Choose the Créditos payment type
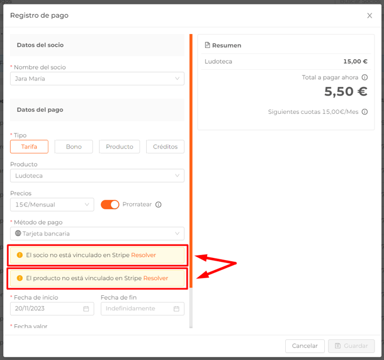Image resolution: width=384 pixels, height=360 pixels. pos(165,147)
